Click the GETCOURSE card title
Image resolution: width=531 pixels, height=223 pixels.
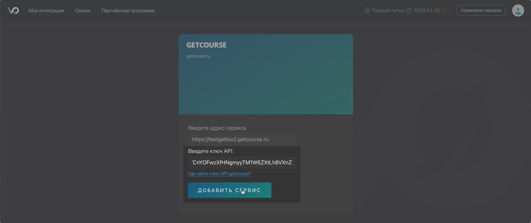click(x=206, y=45)
